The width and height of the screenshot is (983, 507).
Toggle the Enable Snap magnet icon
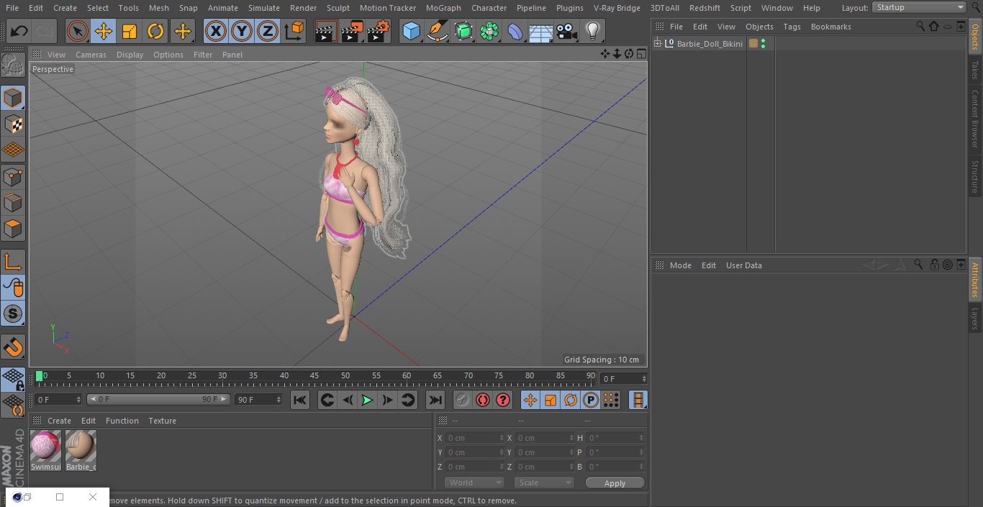[x=13, y=347]
